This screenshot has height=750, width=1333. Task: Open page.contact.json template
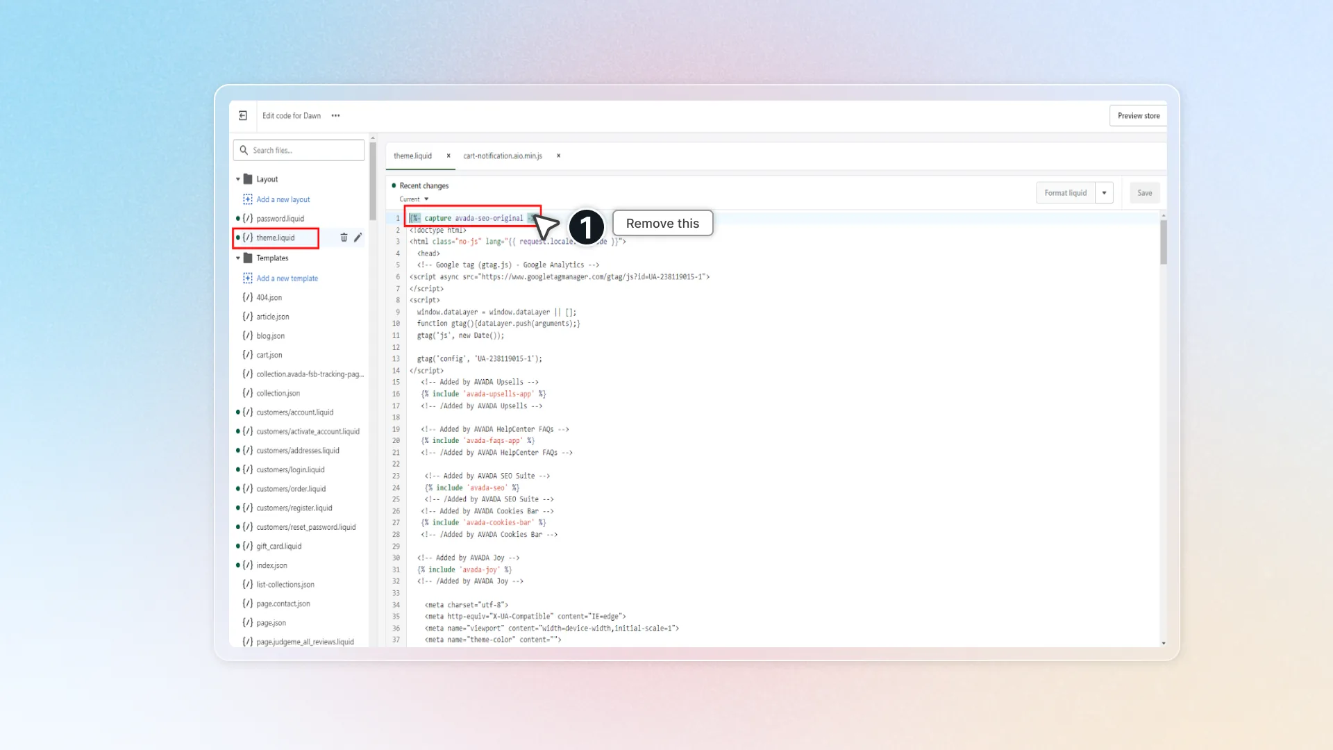click(283, 604)
